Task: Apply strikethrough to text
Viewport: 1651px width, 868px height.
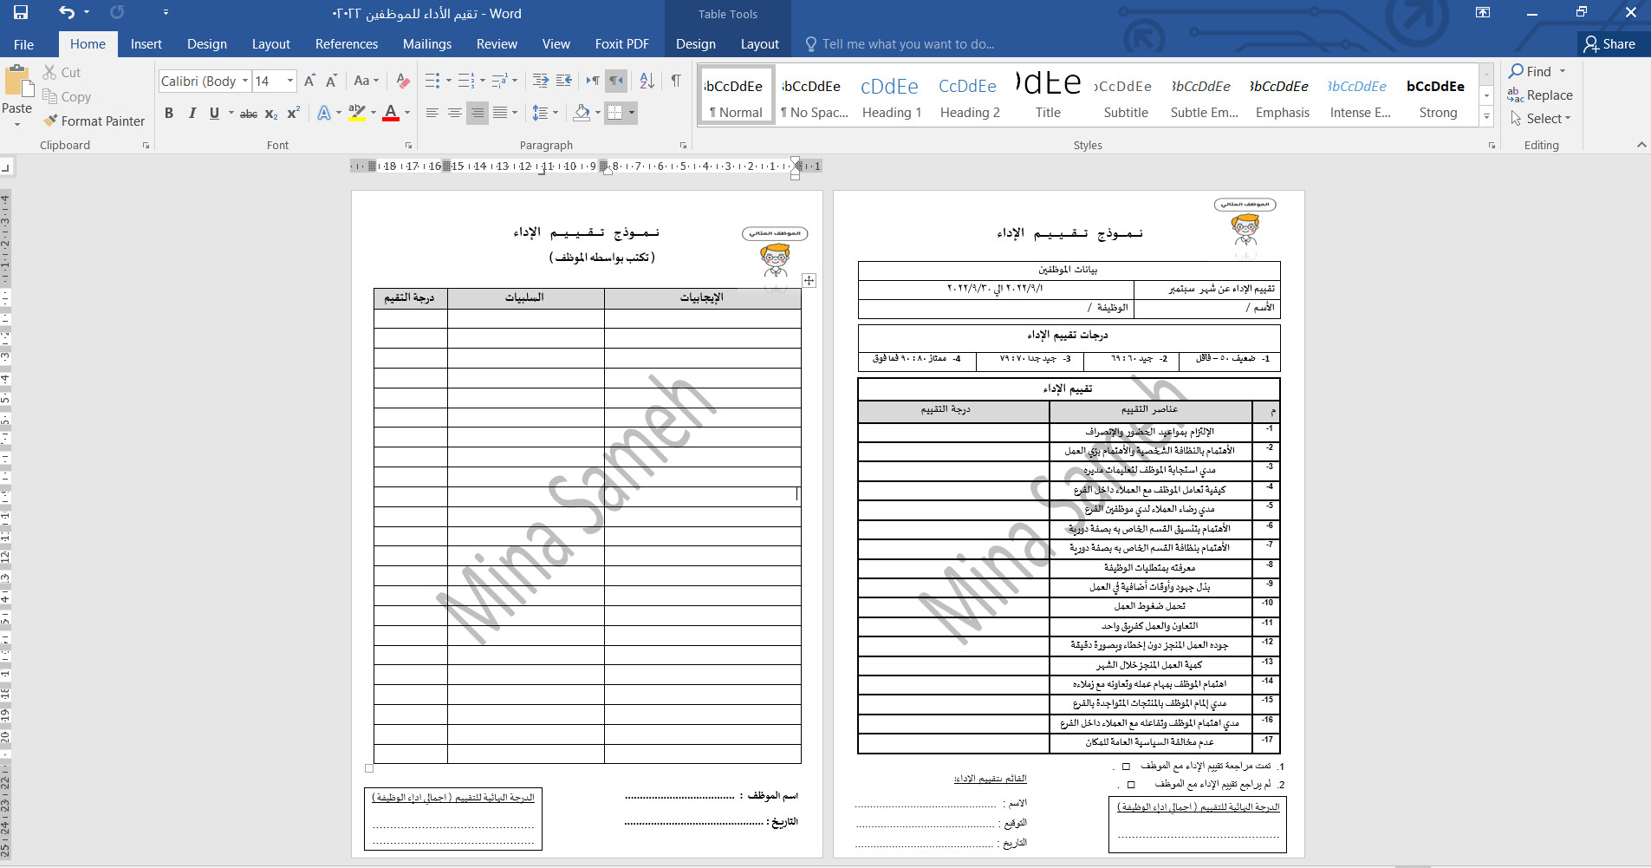Action: [250, 113]
